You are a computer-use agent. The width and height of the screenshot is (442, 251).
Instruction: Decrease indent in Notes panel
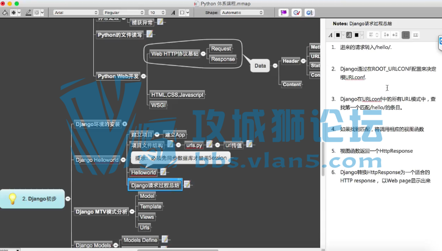(x=386, y=35)
